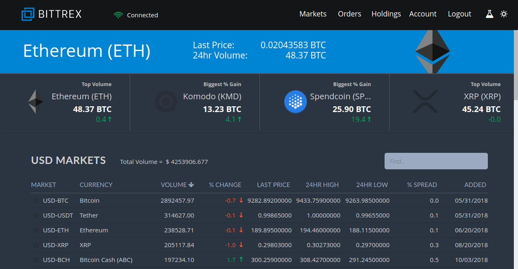This screenshot has height=269, width=518.
Task: Click the Komodo coin icon
Action: [x=166, y=101]
